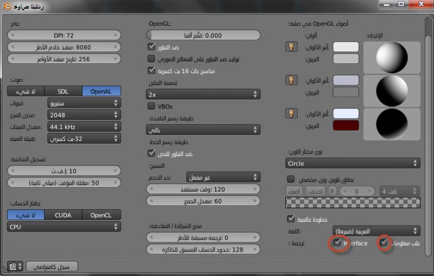Open the second light's diffuse lavender swatch
The height and width of the screenshot is (276, 434).
click(346, 80)
